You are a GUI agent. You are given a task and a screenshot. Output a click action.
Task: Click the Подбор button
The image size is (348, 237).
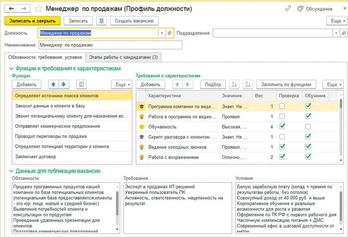[213, 84]
